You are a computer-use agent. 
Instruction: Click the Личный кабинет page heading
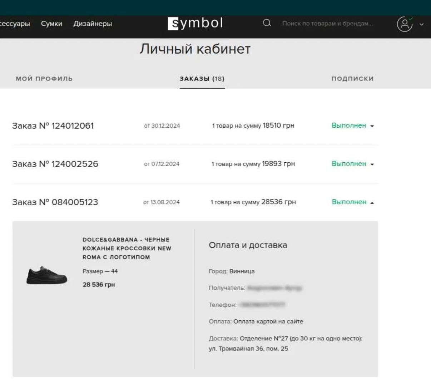[x=195, y=49]
